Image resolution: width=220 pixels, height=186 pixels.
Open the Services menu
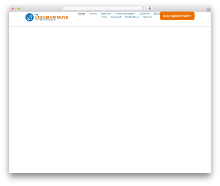tap(106, 14)
